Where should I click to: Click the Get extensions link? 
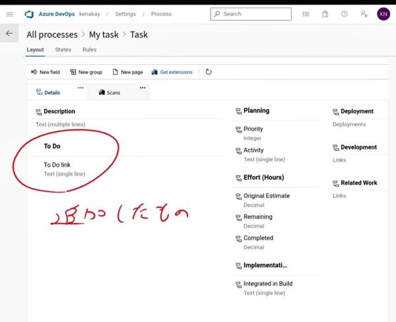[172, 72]
